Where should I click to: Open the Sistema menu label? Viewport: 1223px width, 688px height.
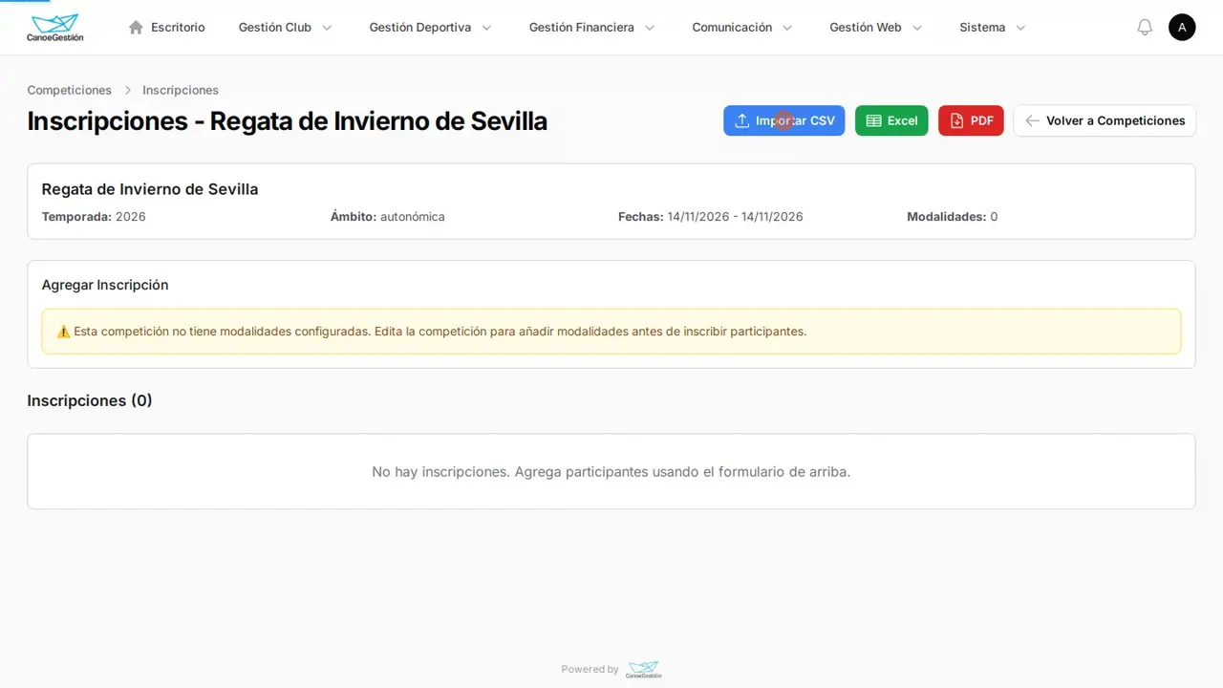[x=982, y=28]
